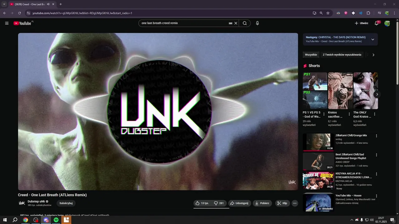The image size is (399, 224).
Task: Open options for Best ZillaKami Chill/Sad video
Action: click(376, 155)
